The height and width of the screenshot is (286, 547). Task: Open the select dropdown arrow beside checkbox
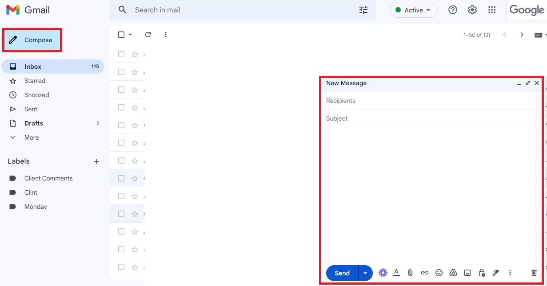130,35
